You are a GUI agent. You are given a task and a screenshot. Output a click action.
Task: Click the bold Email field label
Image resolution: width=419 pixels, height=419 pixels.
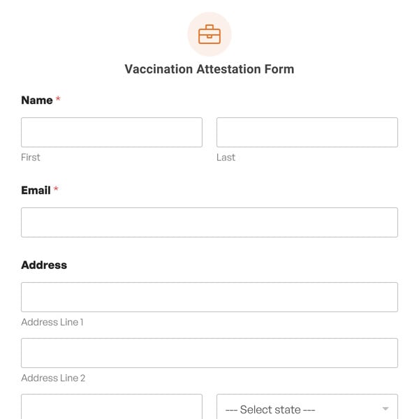pos(36,191)
